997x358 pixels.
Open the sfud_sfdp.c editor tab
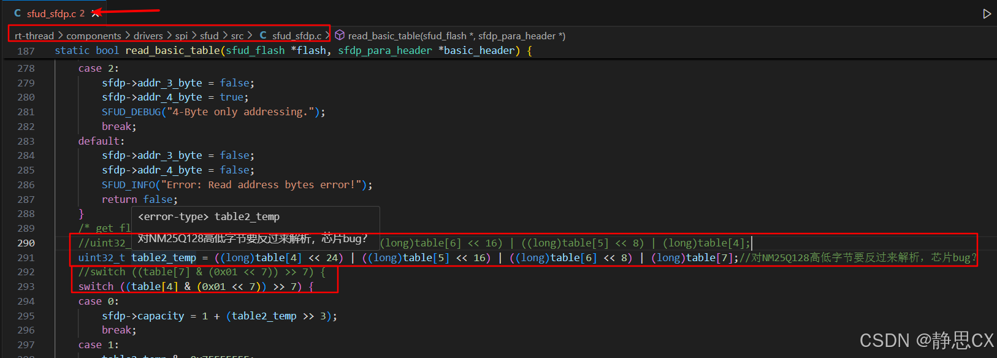[51, 13]
